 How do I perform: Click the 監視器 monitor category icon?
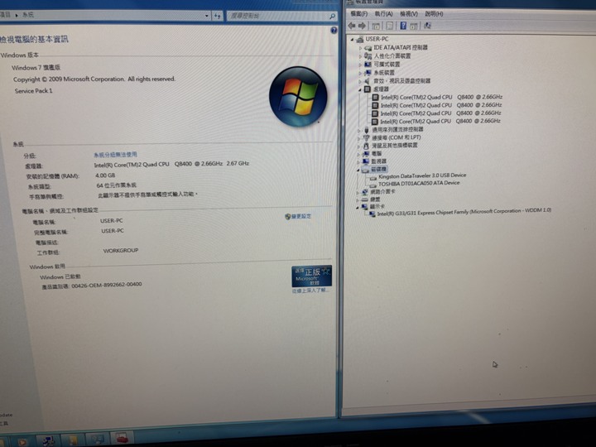pyautogui.click(x=366, y=161)
